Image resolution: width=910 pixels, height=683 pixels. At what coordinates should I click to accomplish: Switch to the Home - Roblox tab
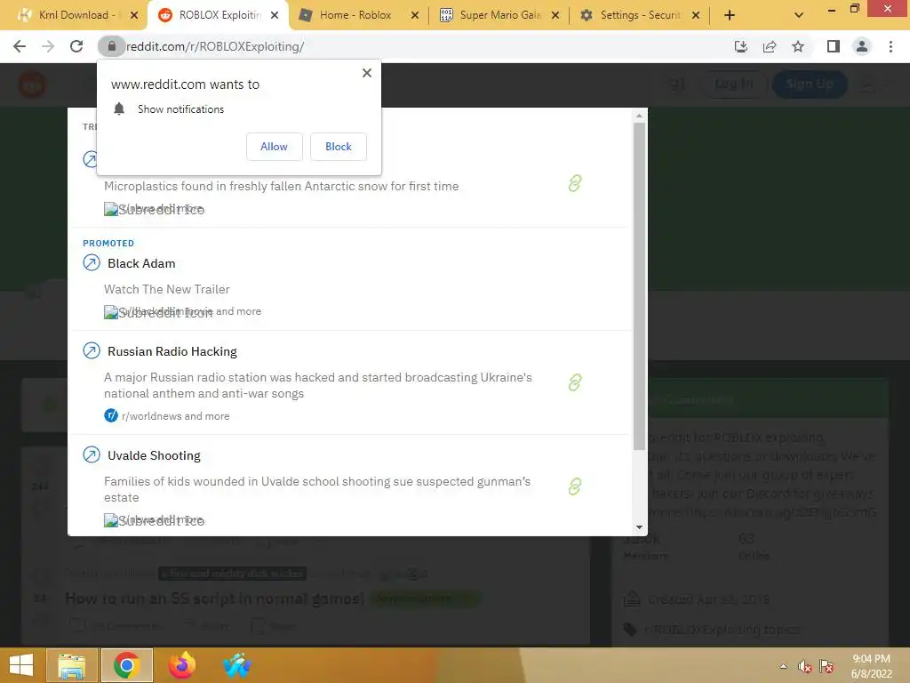(x=354, y=15)
